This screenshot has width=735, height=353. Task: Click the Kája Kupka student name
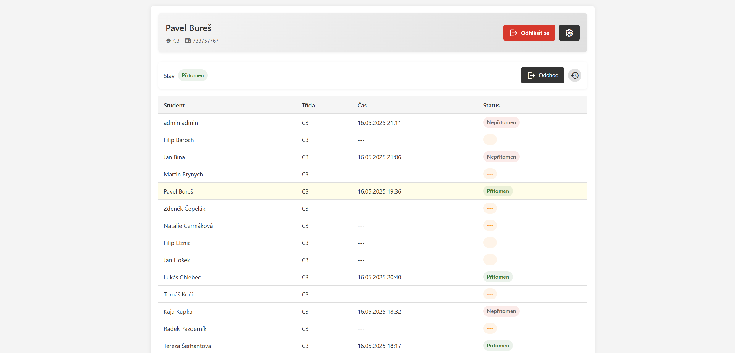(x=178, y=312)
